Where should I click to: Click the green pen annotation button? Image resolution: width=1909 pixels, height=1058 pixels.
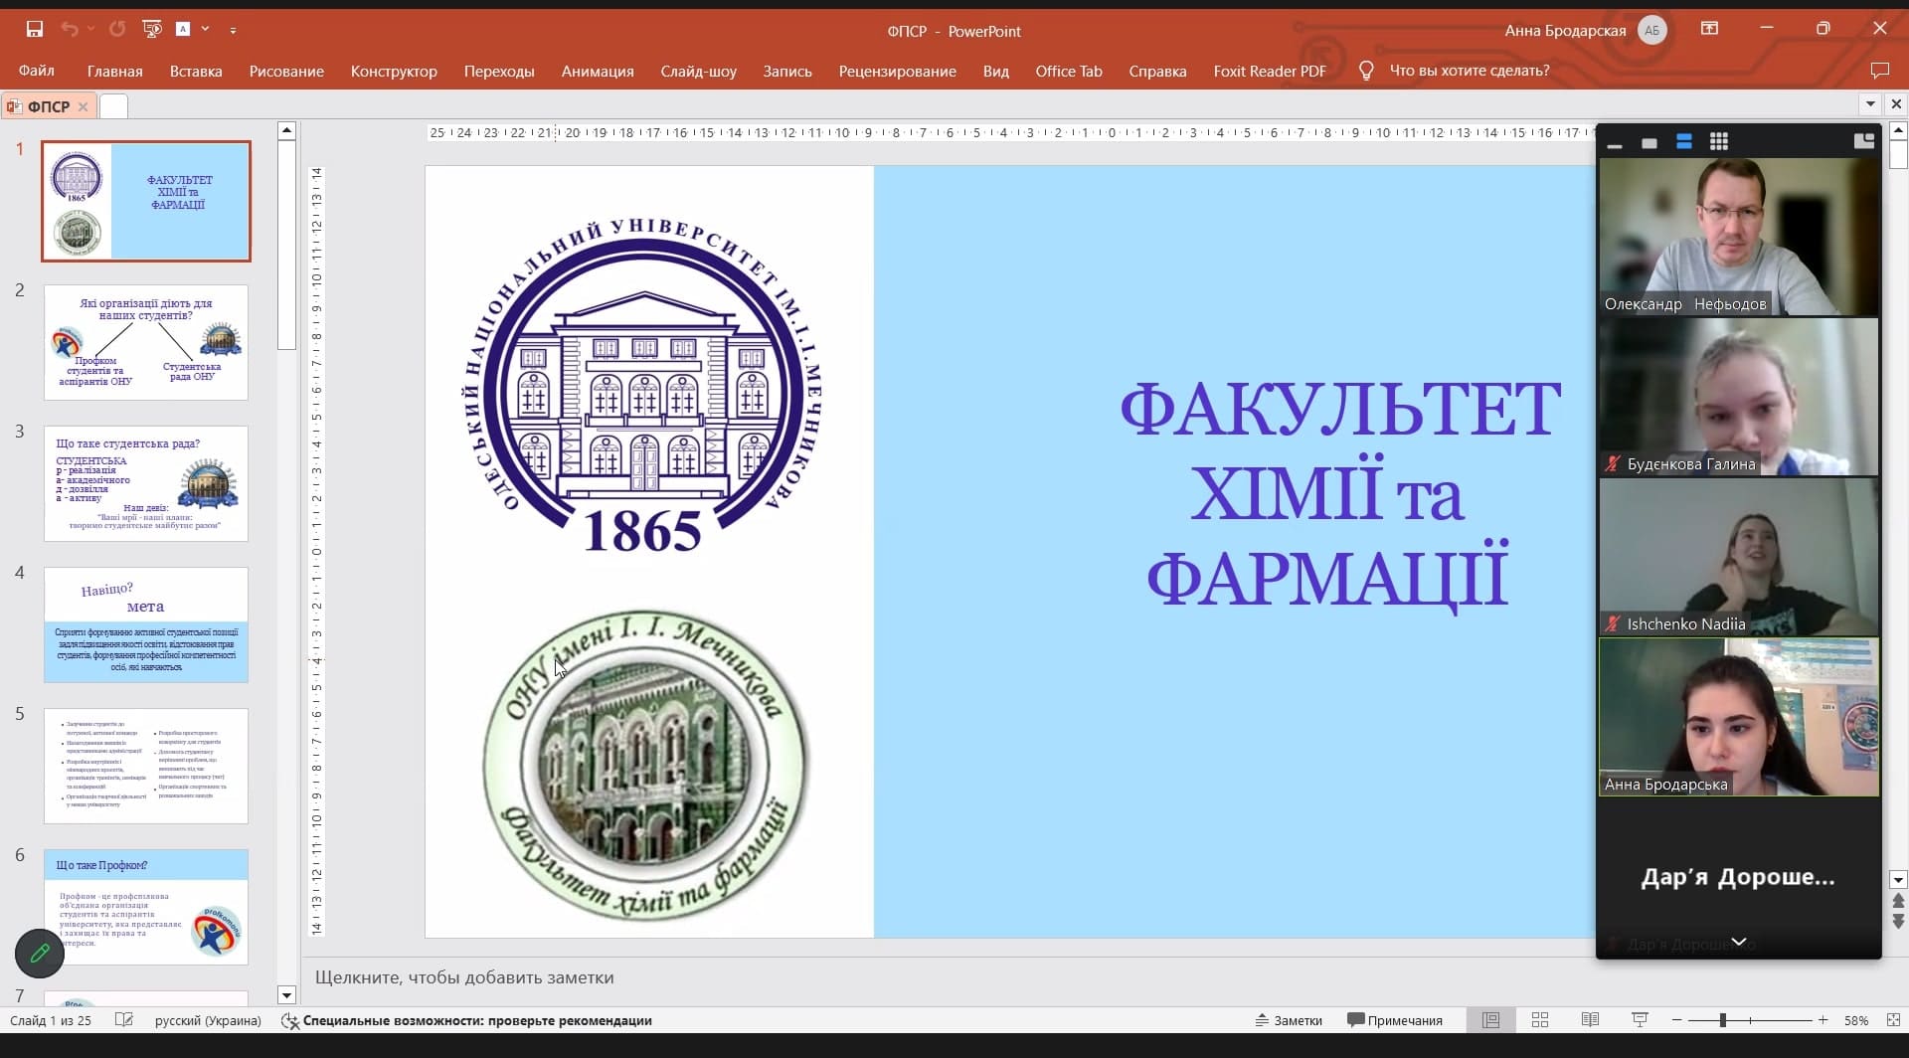tap(40, 954)
